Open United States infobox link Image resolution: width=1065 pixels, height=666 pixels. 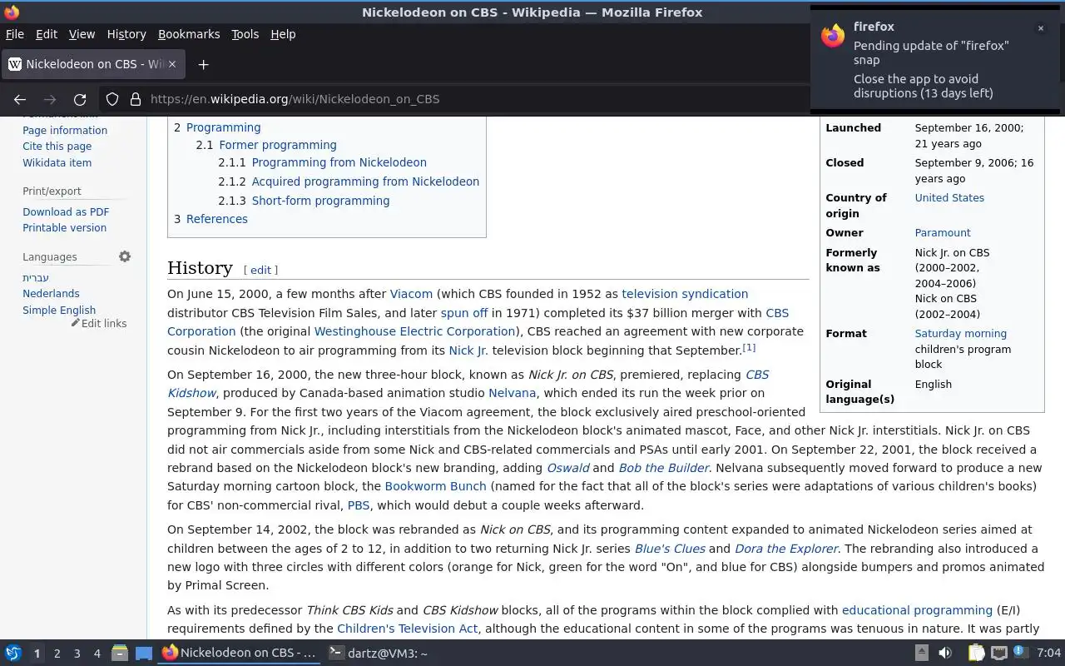949,198
